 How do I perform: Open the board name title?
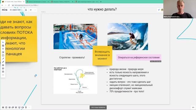point(15,10)
